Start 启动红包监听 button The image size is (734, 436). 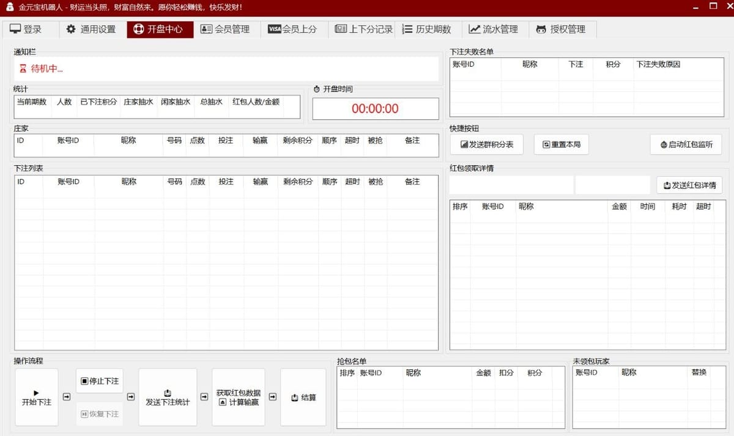coord(686,145)
